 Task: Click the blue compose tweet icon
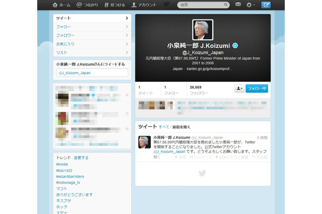tap(266, 5)
